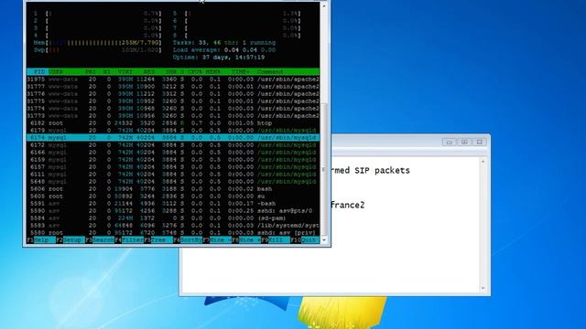586x329 pixels.
Task: Select mysqld process row with PID 6159
Action: tap(173, 160)
